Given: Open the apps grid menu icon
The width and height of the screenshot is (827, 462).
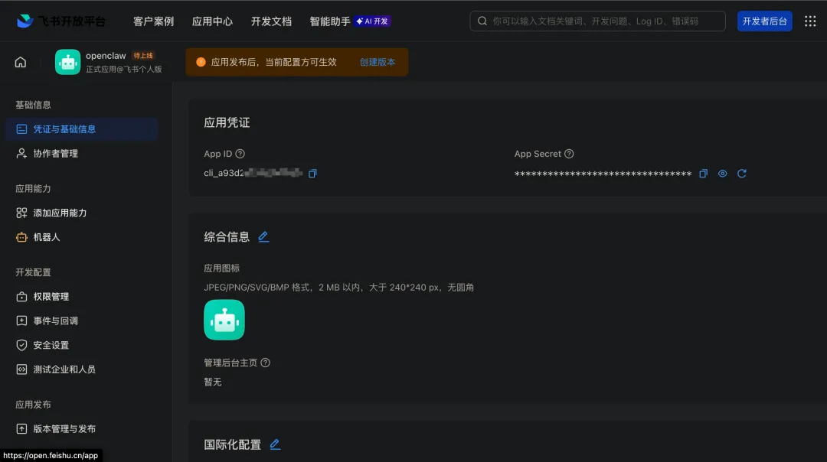Looking at the screenshot, I should [x=810, y=21].
